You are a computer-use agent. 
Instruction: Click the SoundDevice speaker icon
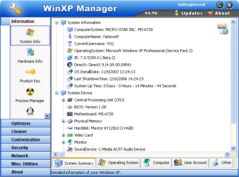coord(70,149)
